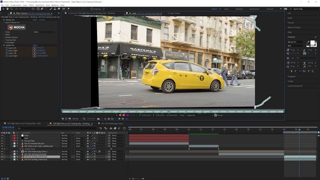Switch to the Card replace.jpg Comp 1 tab
The width and height of the screenshot is (320, 180).
click(112, 123)
